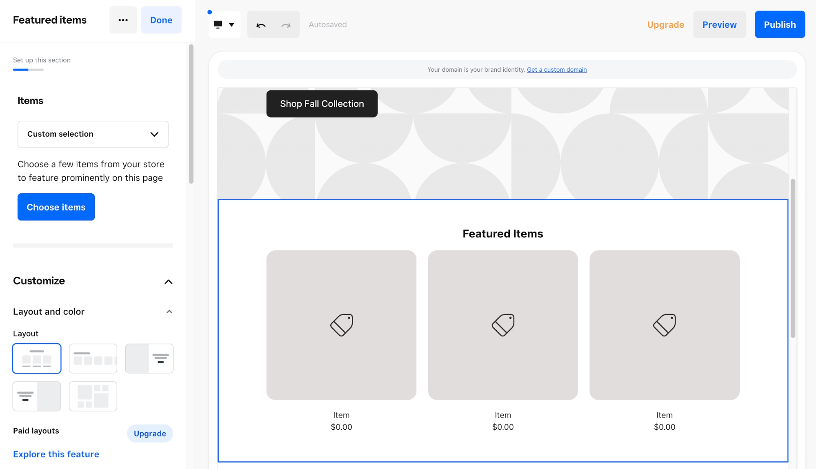Click the redo arrow icon
Image resolution: width=816 pixels, height=469 pixels.
click(x=285, y=24)
